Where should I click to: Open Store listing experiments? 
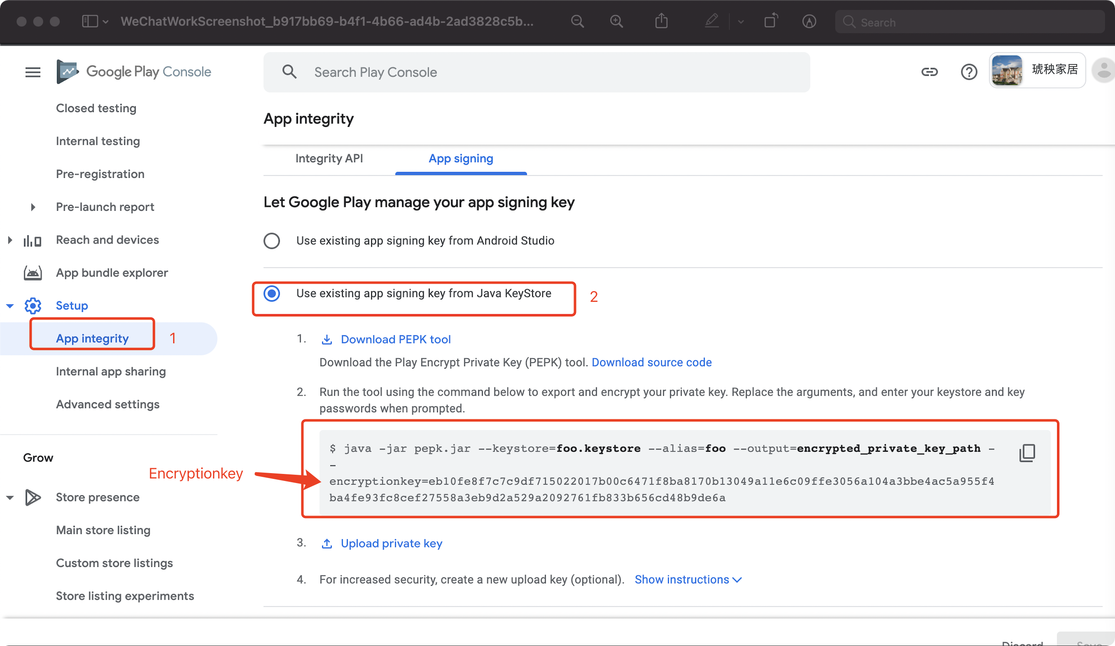click(125, 596)
